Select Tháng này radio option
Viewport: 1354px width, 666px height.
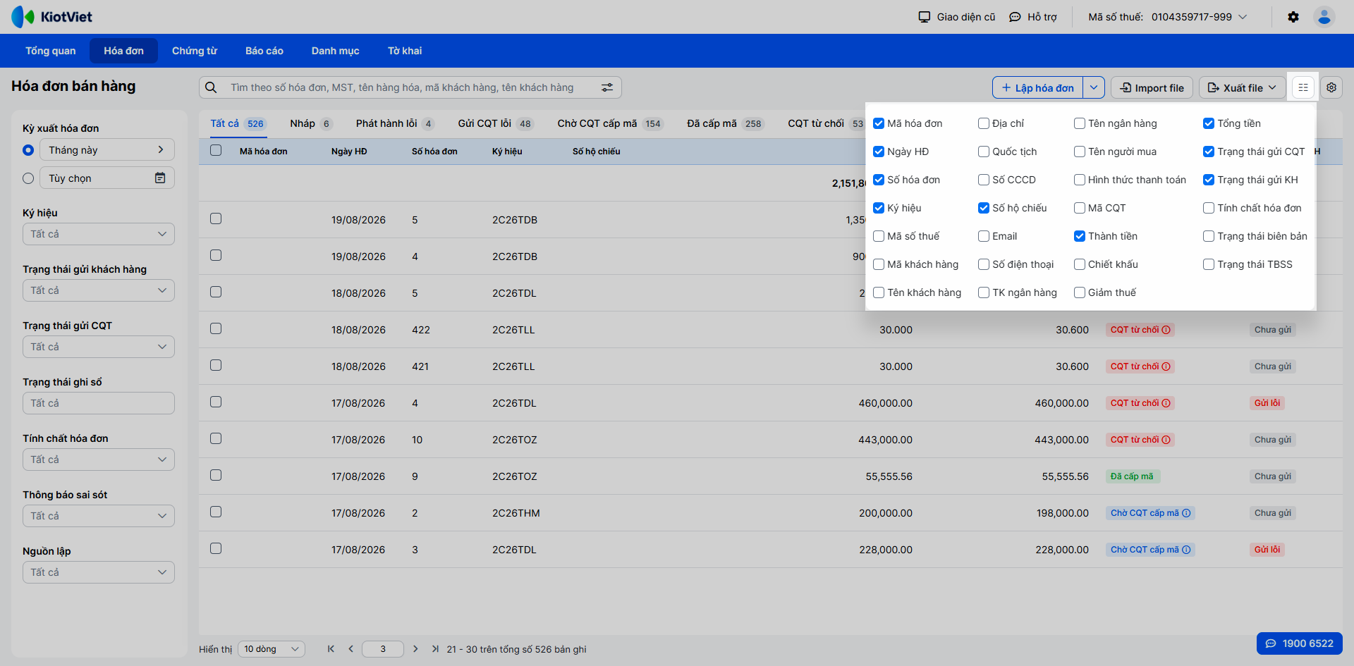(28, 150)
